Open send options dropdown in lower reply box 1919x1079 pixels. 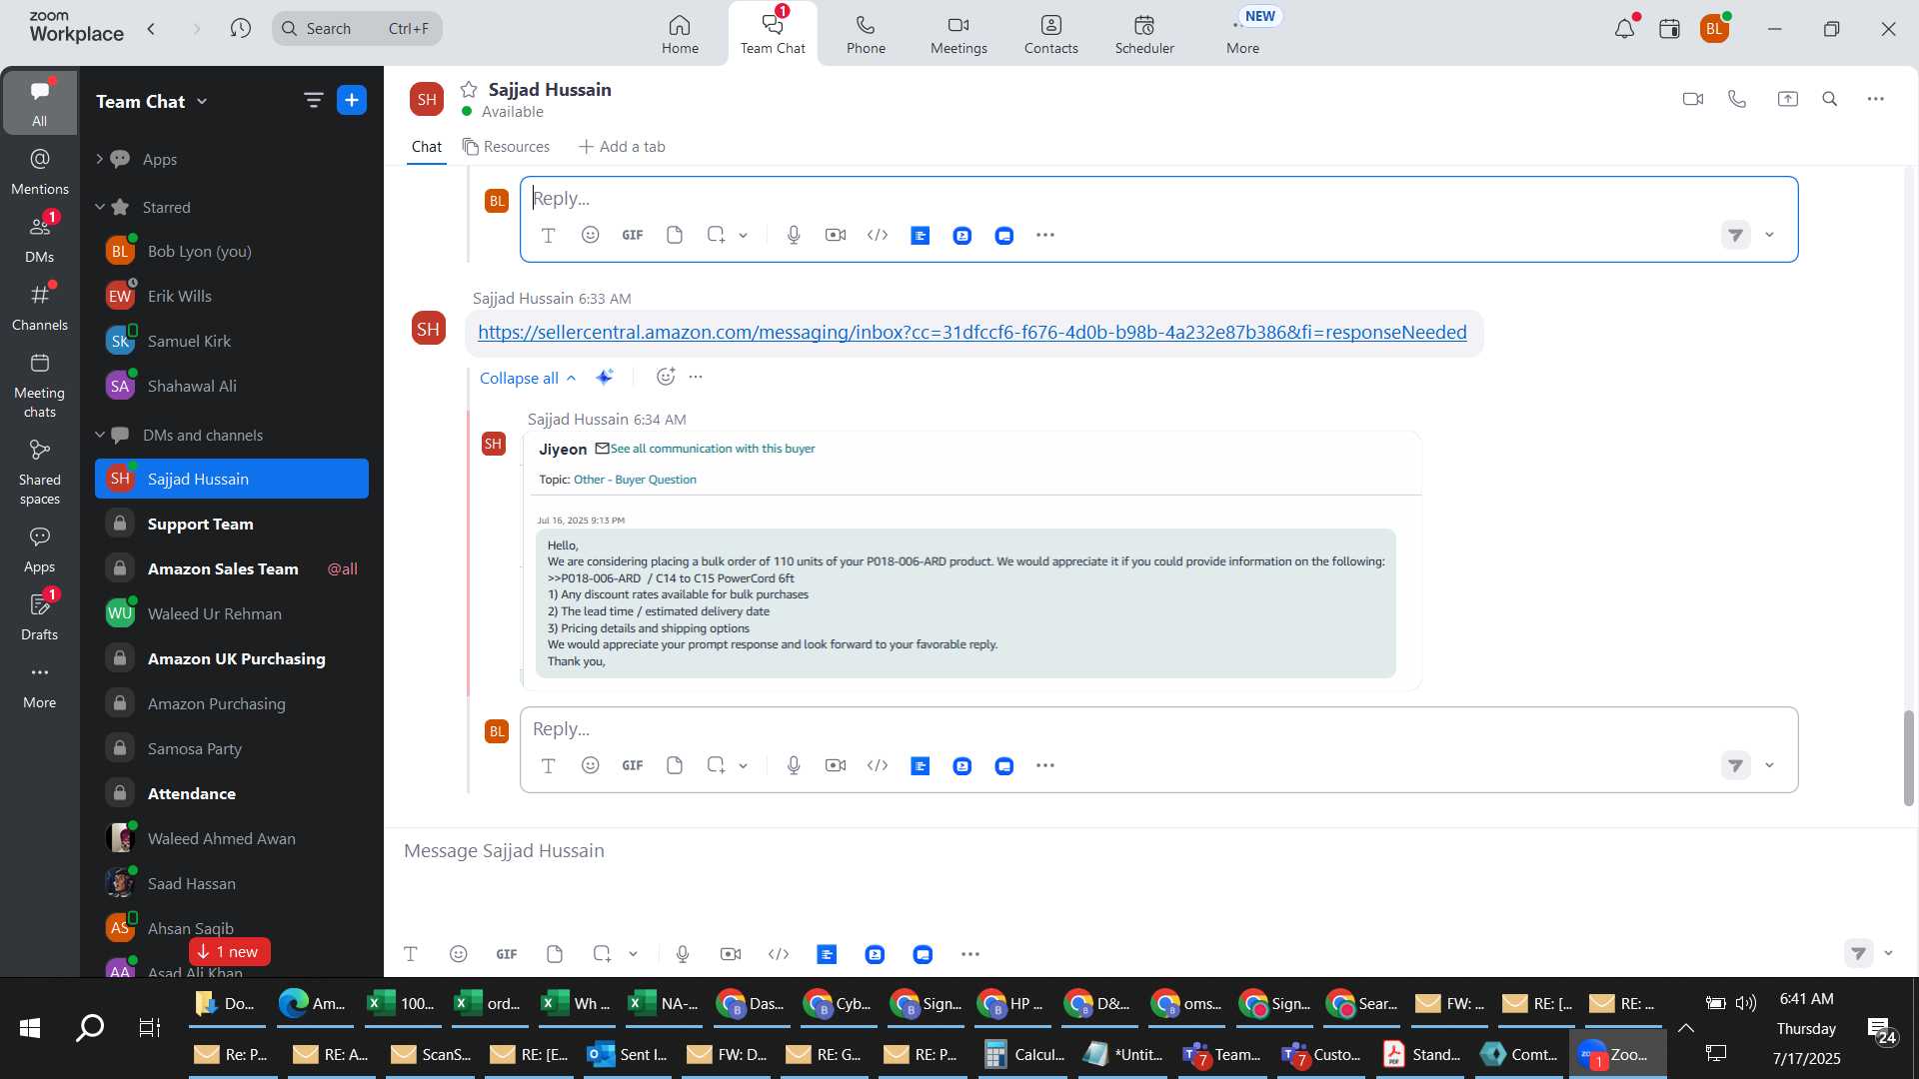pyautogui.click(x=1770, y=765)
